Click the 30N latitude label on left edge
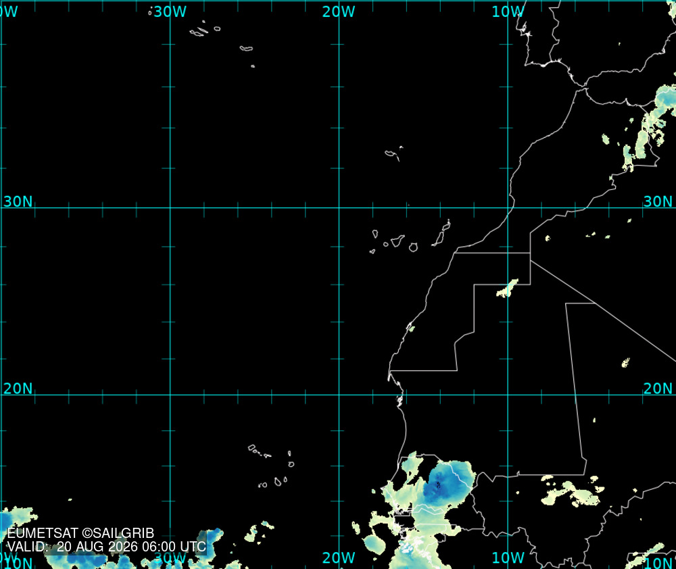The height and width of the screenshot is (569, 676). 18,201
